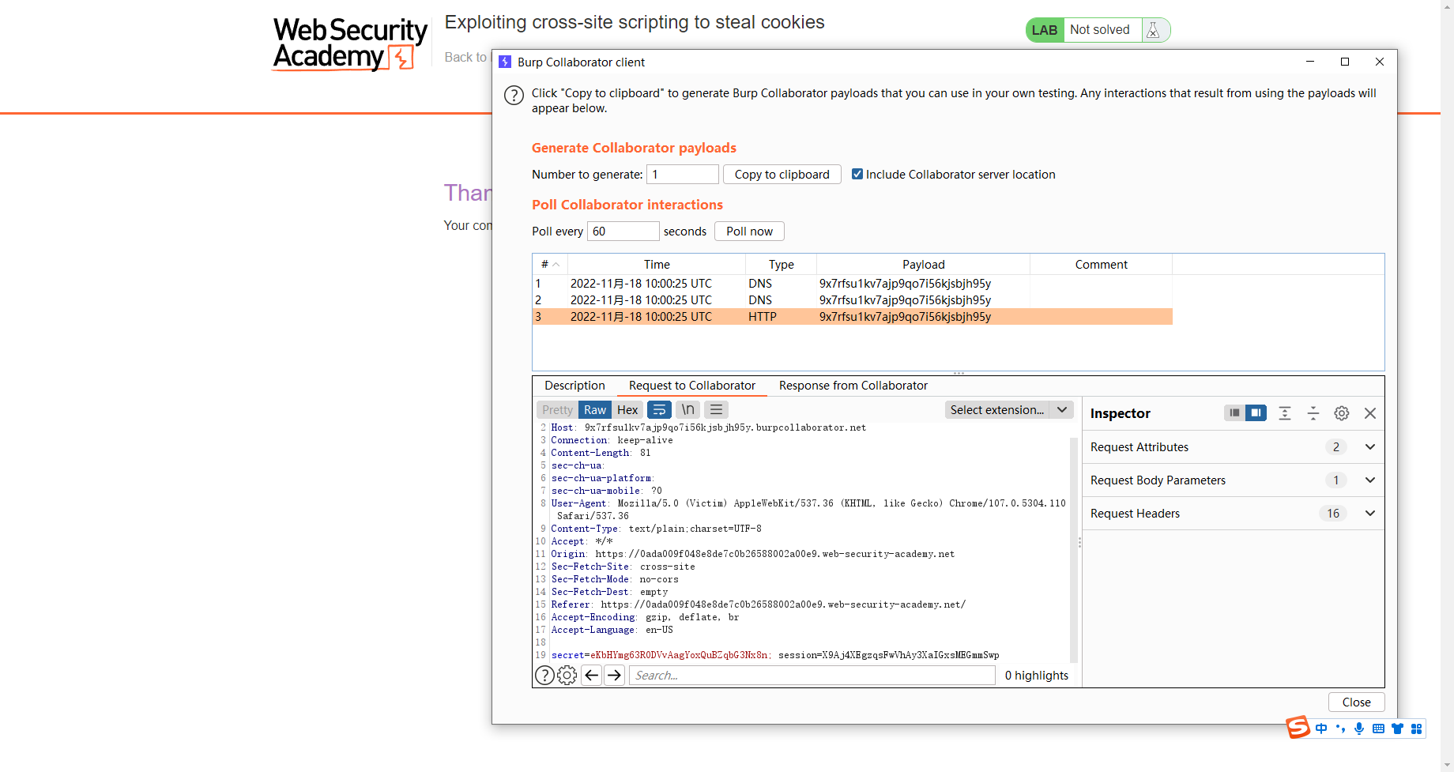Click the Origin header line in request

(753, 554)
